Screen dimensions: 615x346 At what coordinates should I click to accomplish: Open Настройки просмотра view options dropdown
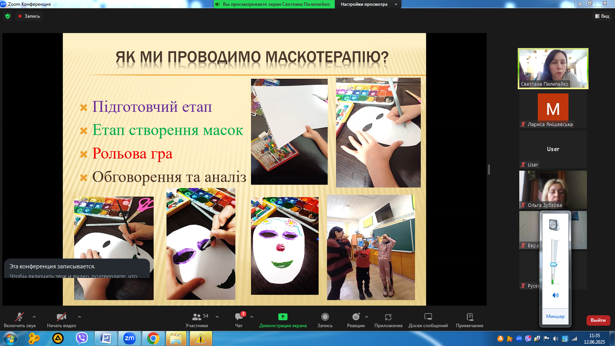[369, 4]
